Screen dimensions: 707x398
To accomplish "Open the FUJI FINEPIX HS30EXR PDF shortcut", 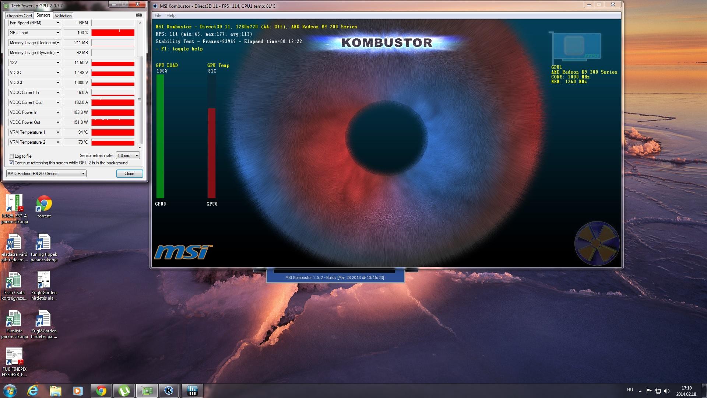I will click(x=14, y=362).
